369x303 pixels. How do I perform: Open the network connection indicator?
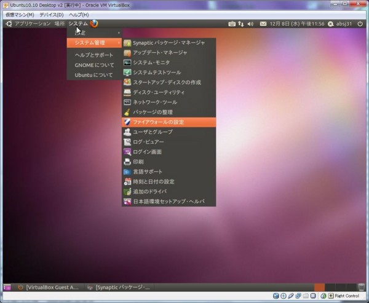click(240, 24)
